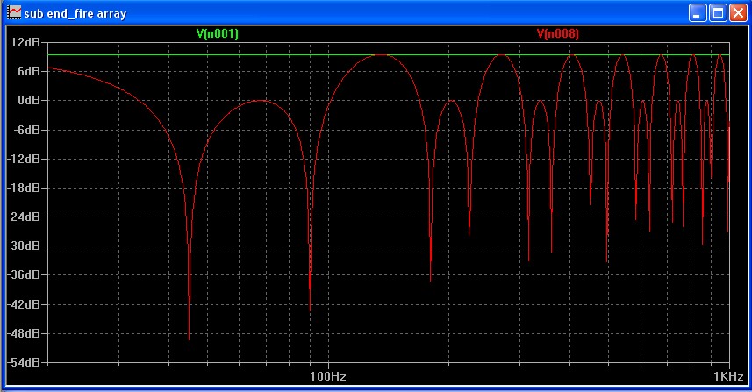Click the red V(n008) trace label
Image resolution: width=752 pixels, height=392 pixels.
pyautogui.click(x=558, y=33)
